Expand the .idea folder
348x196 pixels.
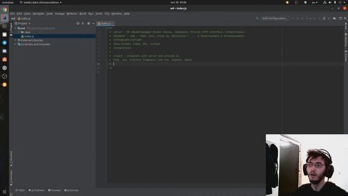[x=18, y=32]
